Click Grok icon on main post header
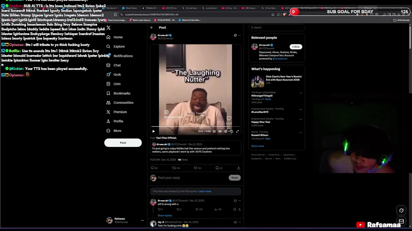Screen dimensions: 412x231 pos(235,35)
